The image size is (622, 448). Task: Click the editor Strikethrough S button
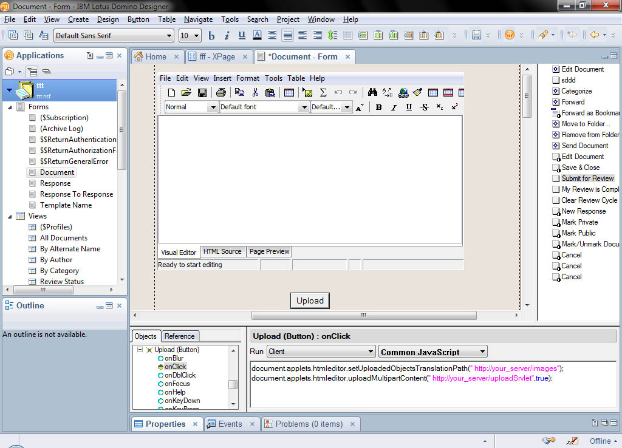click(425, 107)
